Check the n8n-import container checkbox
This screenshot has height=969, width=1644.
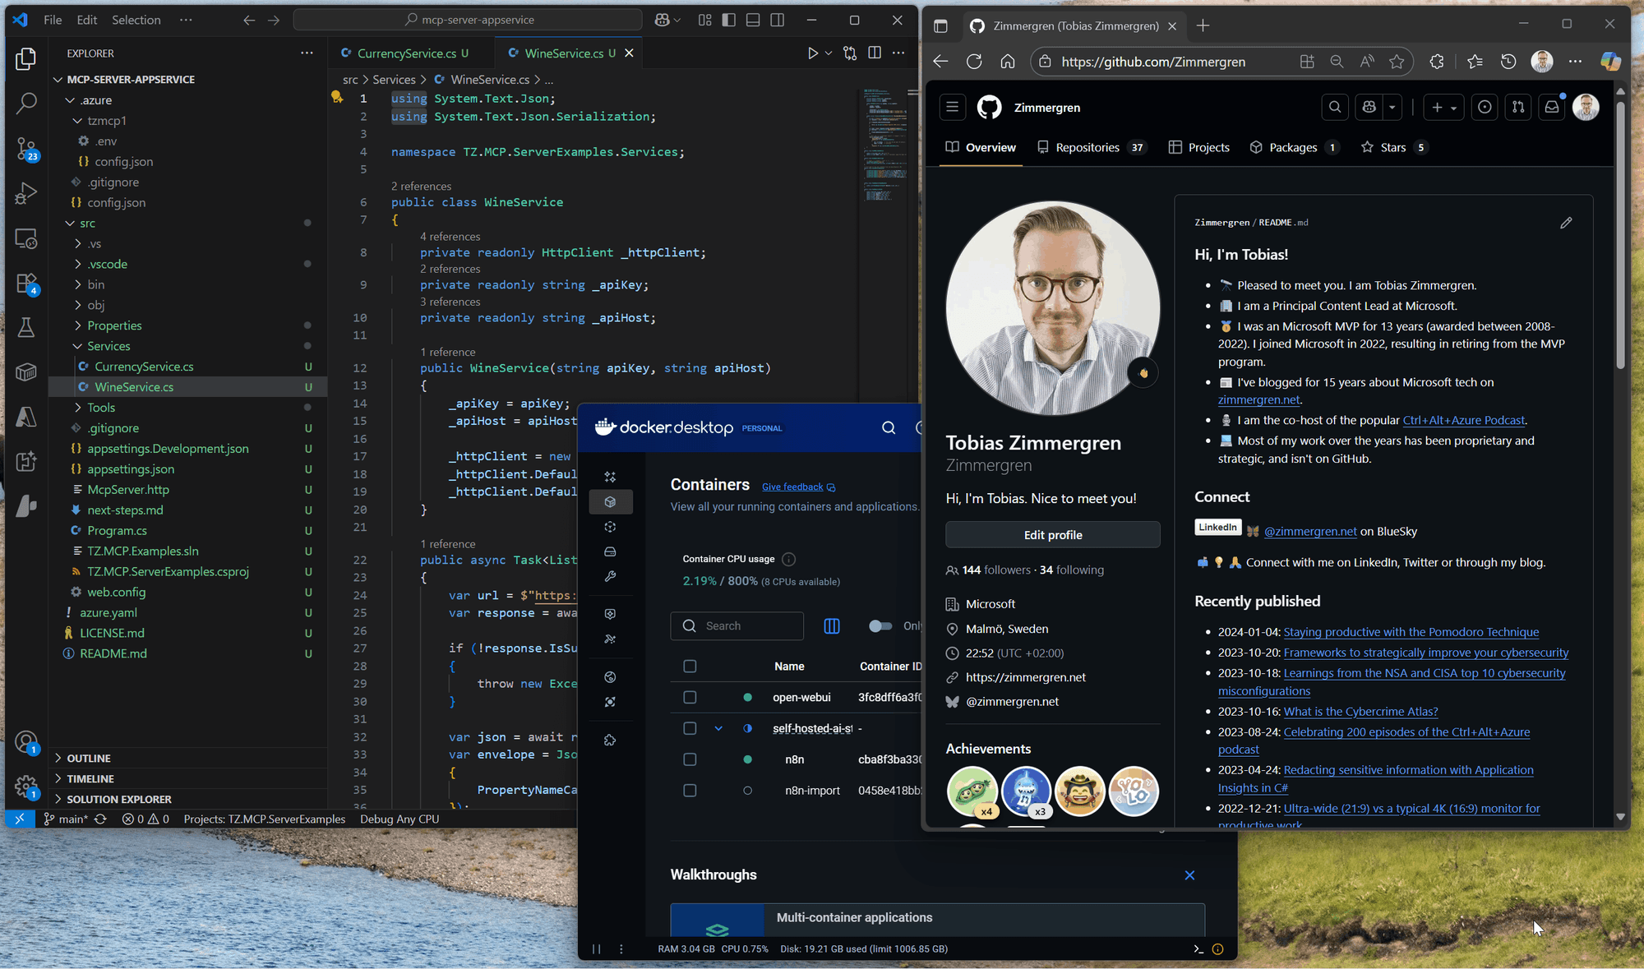point(690,791)
